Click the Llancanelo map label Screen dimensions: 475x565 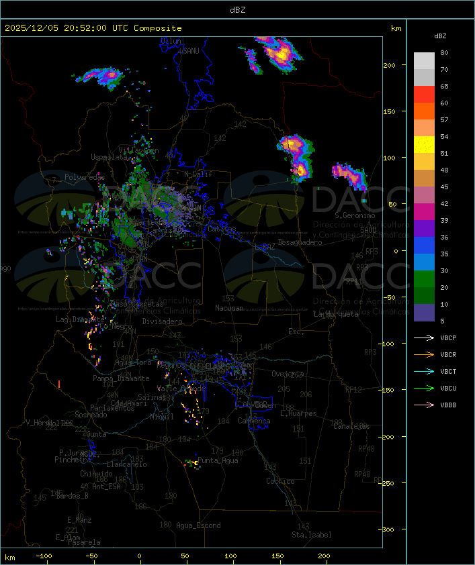click(126, 464)
